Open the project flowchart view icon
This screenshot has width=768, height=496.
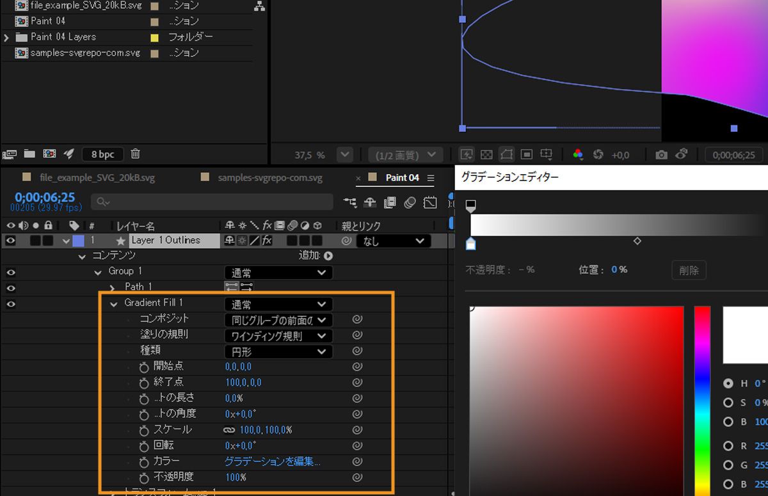coord(259,6)
